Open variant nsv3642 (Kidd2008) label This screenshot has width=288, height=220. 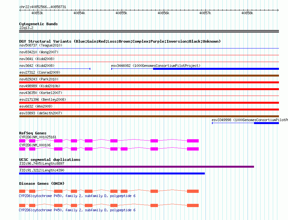[37, 66]
